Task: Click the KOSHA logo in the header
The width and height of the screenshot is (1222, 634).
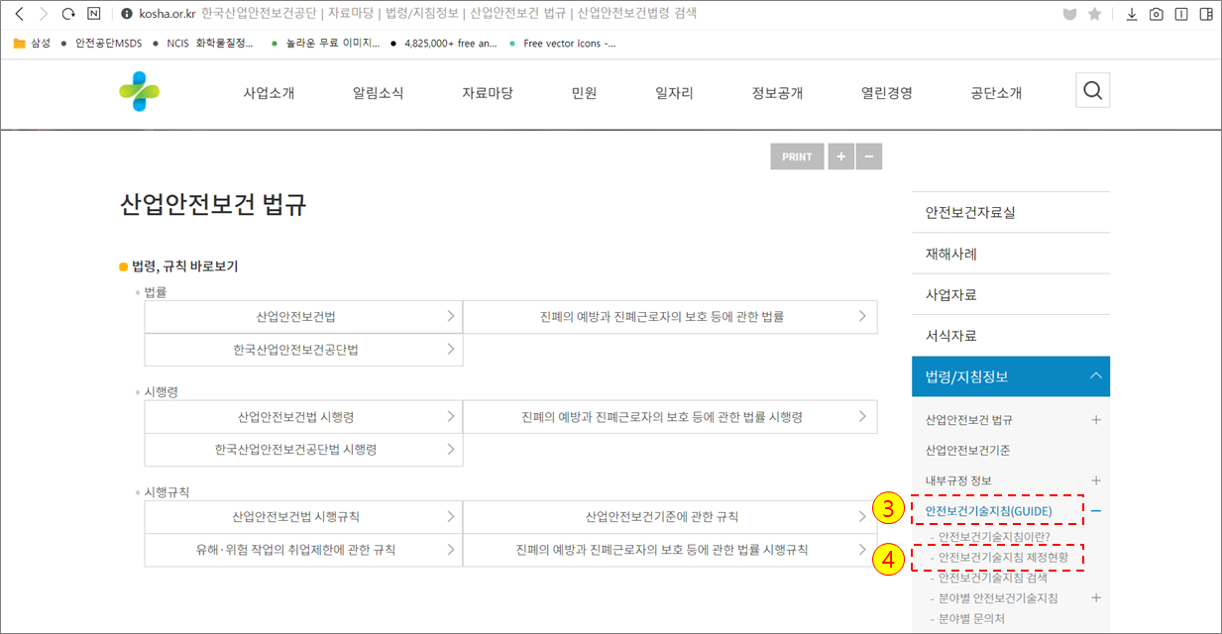Action: (140, 91)
